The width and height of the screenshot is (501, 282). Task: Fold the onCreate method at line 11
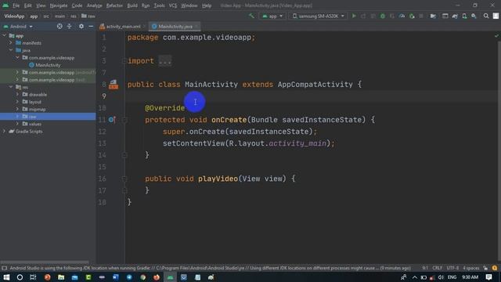[x=124, y=120]
